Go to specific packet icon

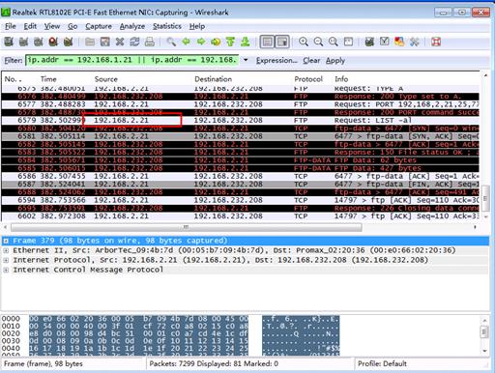click(216, 42)
